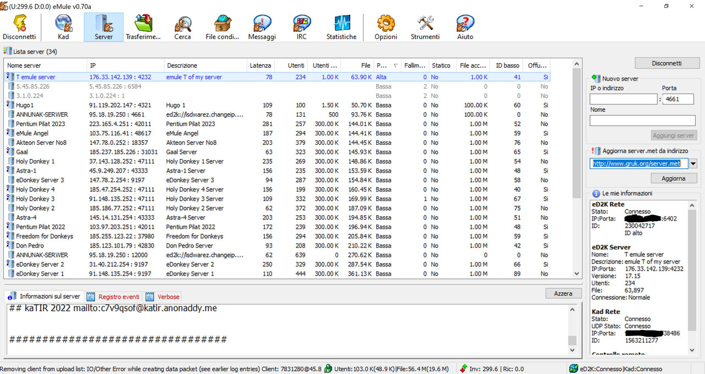Screen dimensions: 705x374
Task: Click the Lista server header icon
Action: pos(8,51)
